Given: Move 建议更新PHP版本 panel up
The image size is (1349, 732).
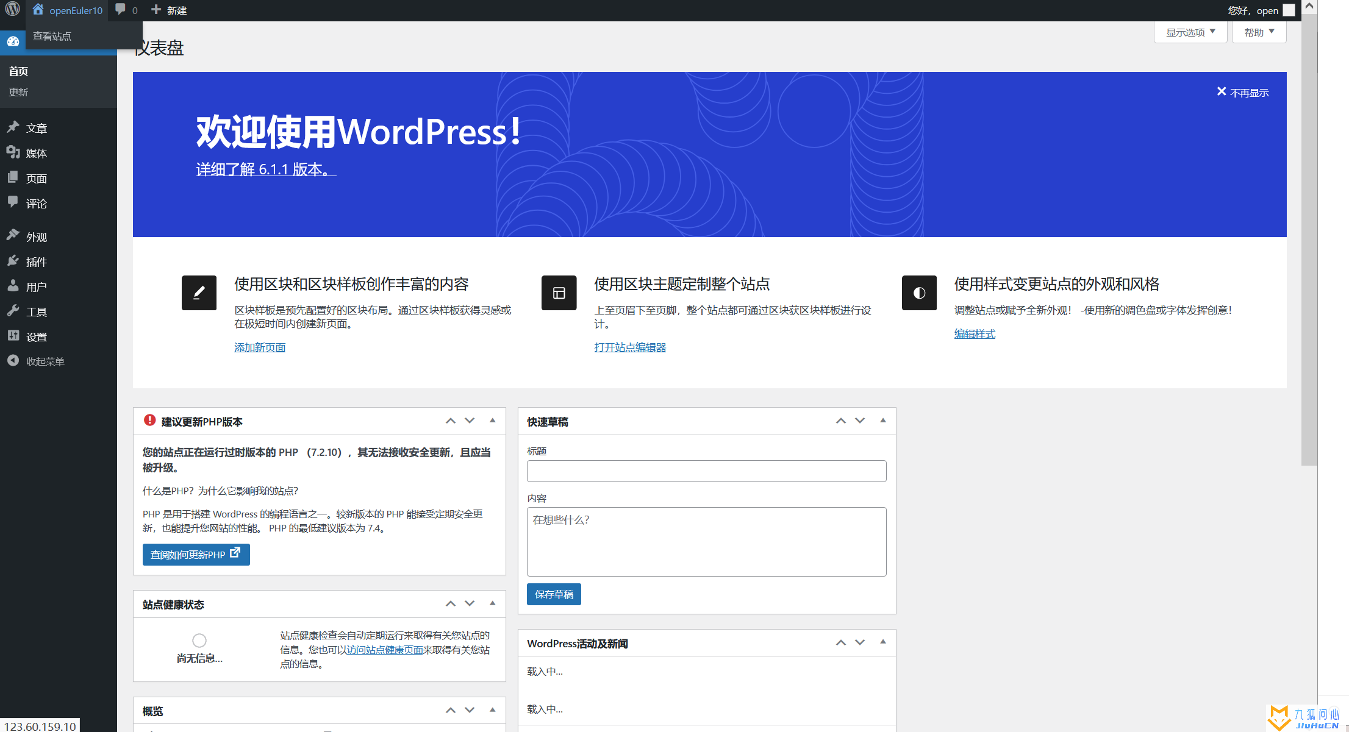Looking at the screenshot, I should [451, 421].
